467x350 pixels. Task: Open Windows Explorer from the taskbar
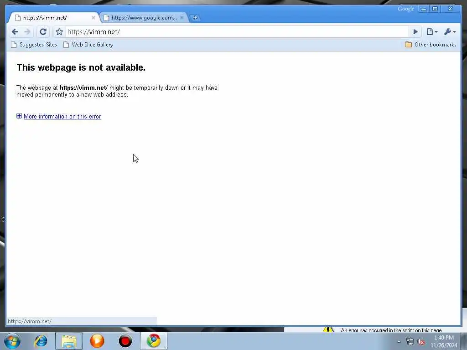[x=69, y=341]
